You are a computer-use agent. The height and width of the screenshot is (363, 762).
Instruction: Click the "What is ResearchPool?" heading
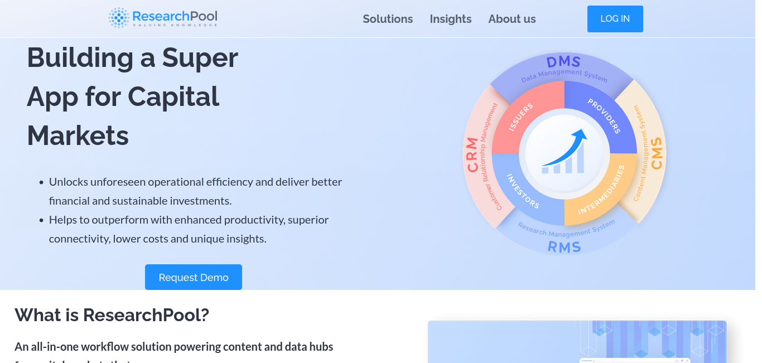click(112, 315)
